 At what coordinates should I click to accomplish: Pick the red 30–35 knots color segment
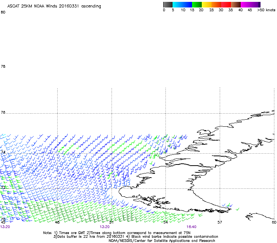pyautogui.click(x=226, y=4)
